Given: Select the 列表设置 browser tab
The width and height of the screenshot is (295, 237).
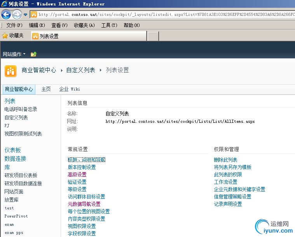Looking at the screenshot, I should [89, 36].
